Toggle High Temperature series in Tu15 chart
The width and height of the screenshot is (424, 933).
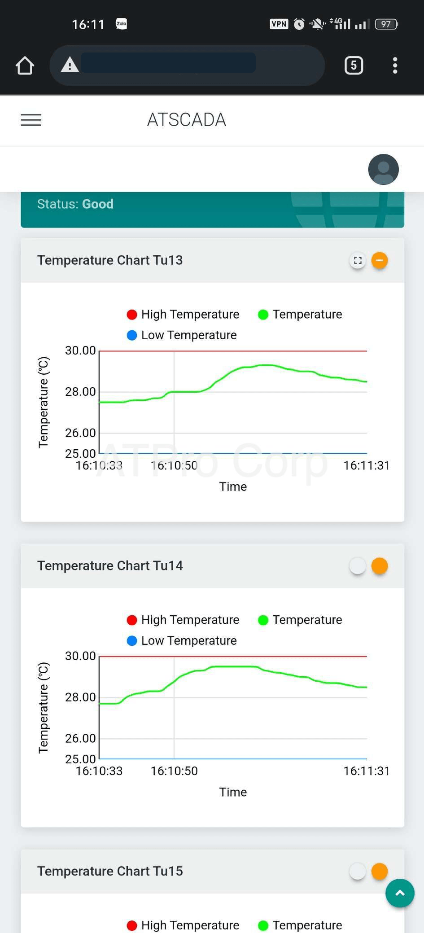click(183, 925)
